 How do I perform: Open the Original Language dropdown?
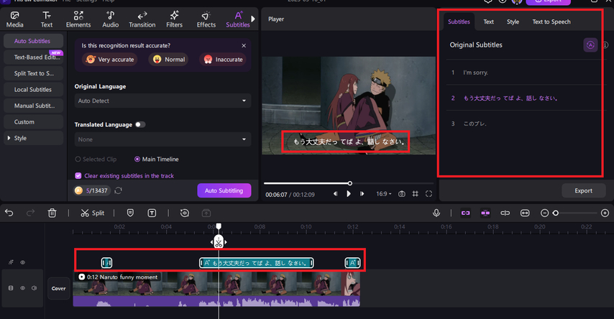(162, 101)
